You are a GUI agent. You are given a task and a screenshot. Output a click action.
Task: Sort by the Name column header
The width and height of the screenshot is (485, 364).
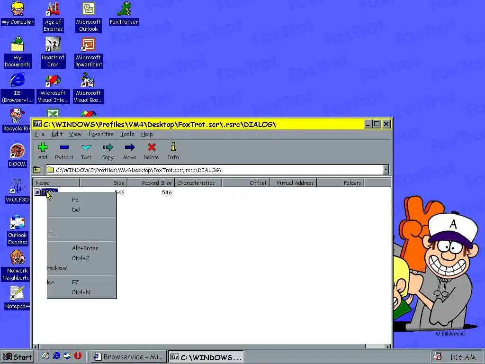tap(56, 182)
